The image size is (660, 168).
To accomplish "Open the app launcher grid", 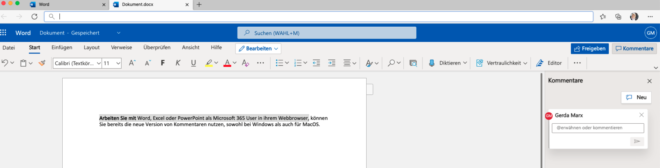I will point(3,32).
